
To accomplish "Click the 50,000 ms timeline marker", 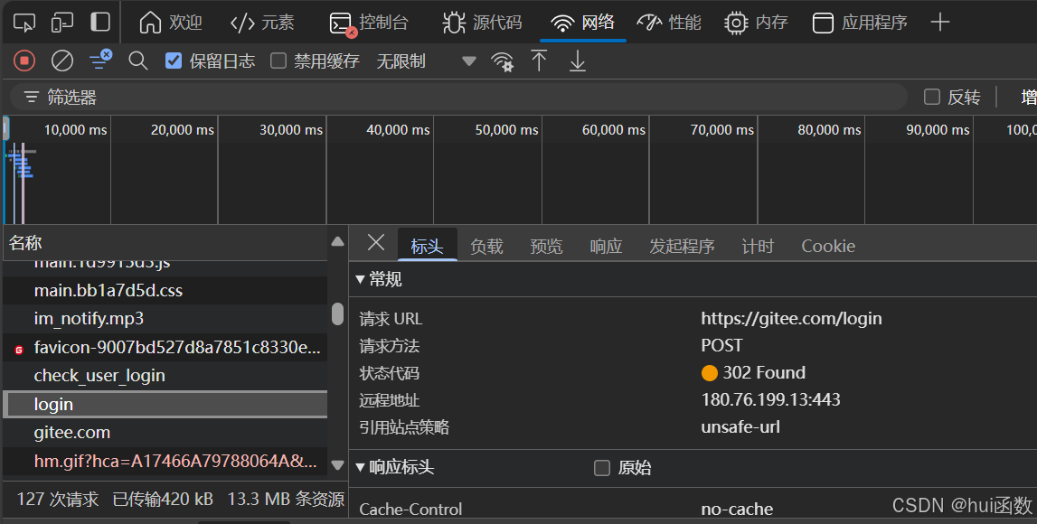I will point(506,130).
